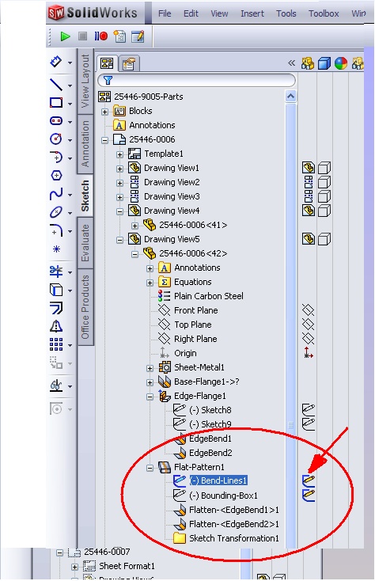Expand the Sheet-Metal1 feature
Viewport: 375px width, 581px height.
150,368
